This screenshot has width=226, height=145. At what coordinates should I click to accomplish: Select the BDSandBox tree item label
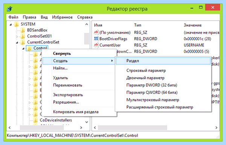[37, 30]
